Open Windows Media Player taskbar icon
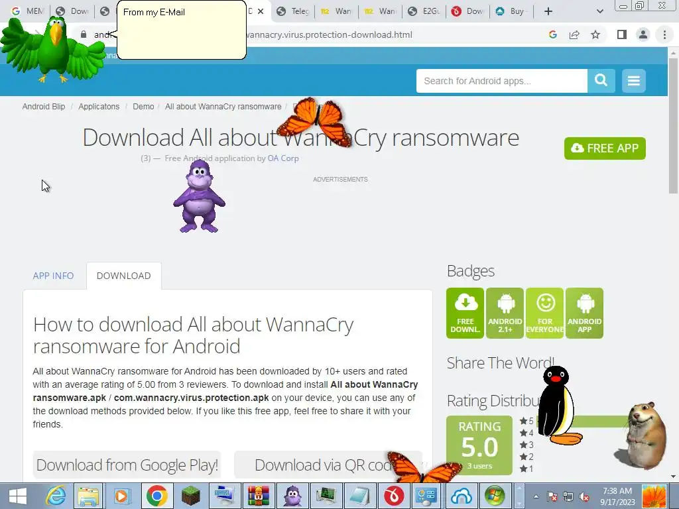 [x=122, y=496]
